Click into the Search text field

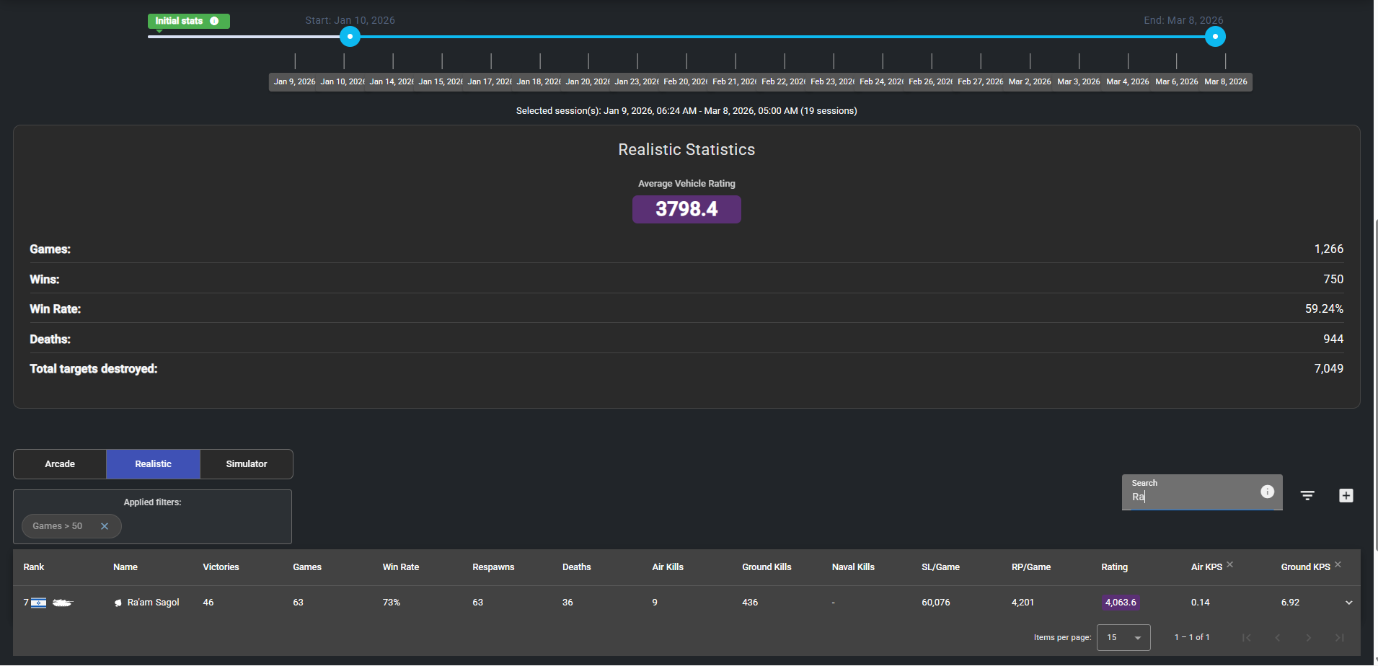[x=1190, y=497]
